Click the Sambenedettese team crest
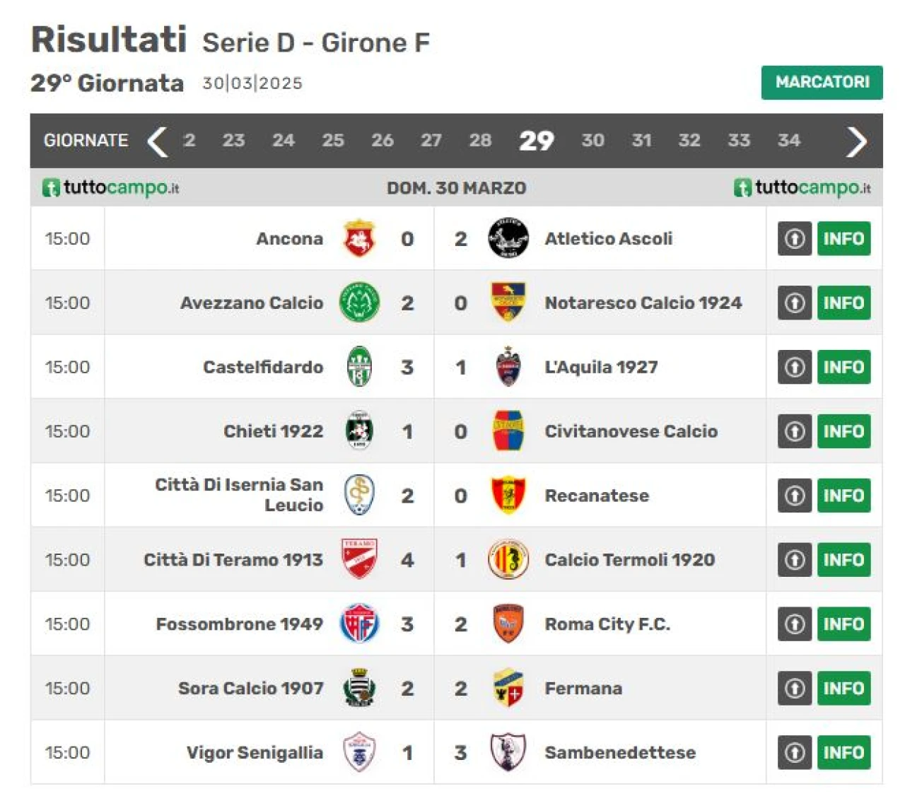Viewport: 905px width, 801px height. [x=508, y=752]
